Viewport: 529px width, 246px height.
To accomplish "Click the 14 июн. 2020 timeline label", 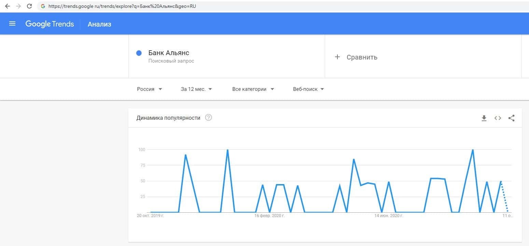I will [x=389, y=216].
